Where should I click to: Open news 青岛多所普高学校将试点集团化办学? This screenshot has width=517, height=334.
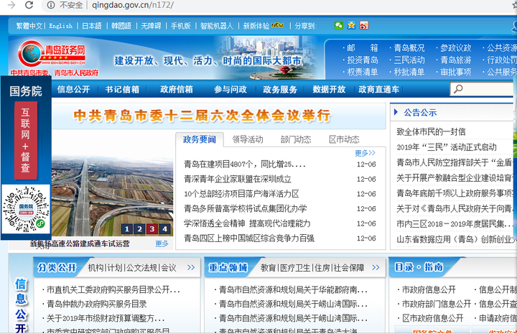(246, 209)
